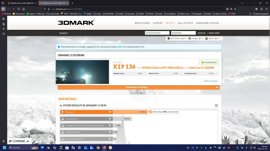Focus the password field

pyautogui.click(x=183, y=33)
